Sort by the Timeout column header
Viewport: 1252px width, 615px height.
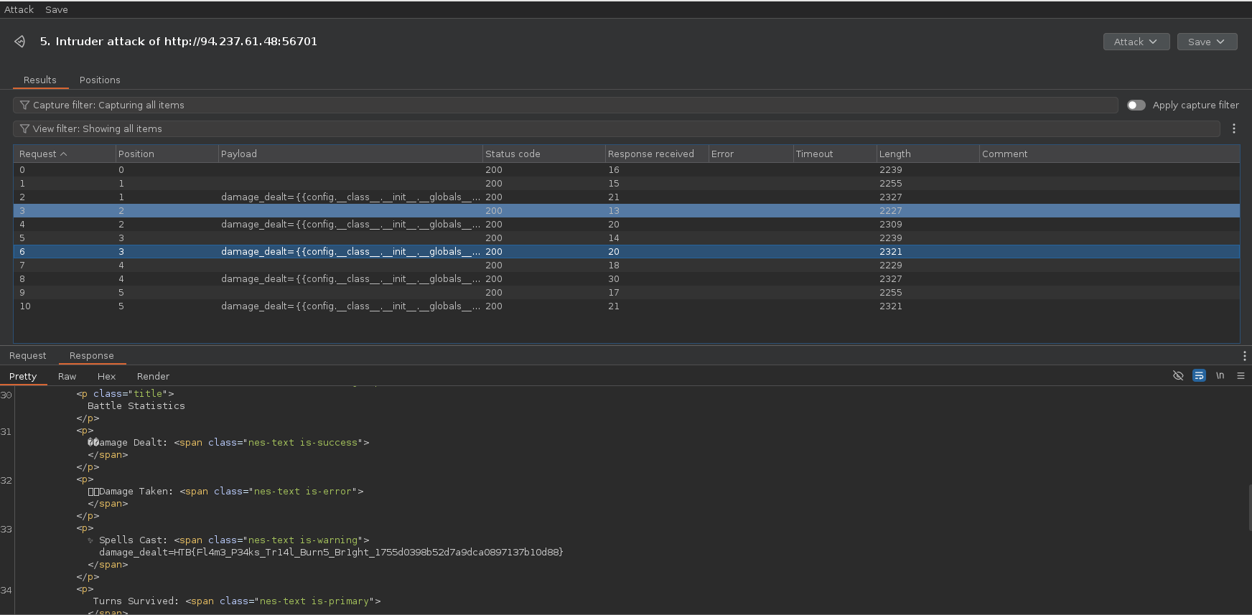pos(834,154)
